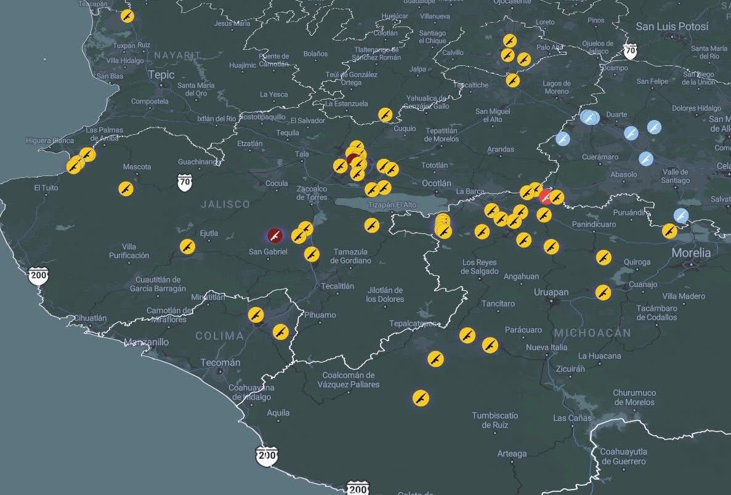Select the red marker east of La Barca
The image size is (731, 495).
[545, 197]
